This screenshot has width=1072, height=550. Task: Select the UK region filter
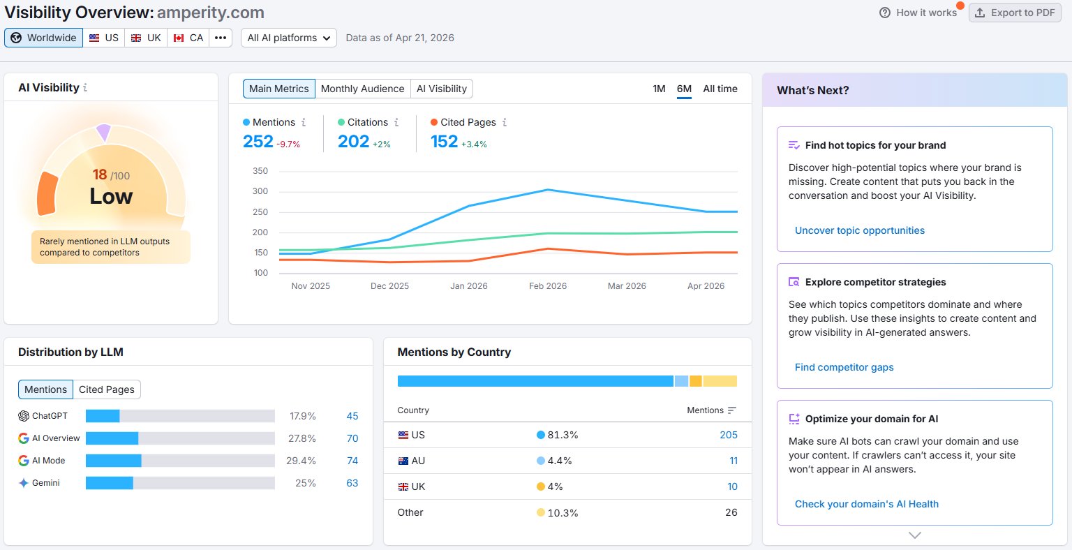coord(146,38)
